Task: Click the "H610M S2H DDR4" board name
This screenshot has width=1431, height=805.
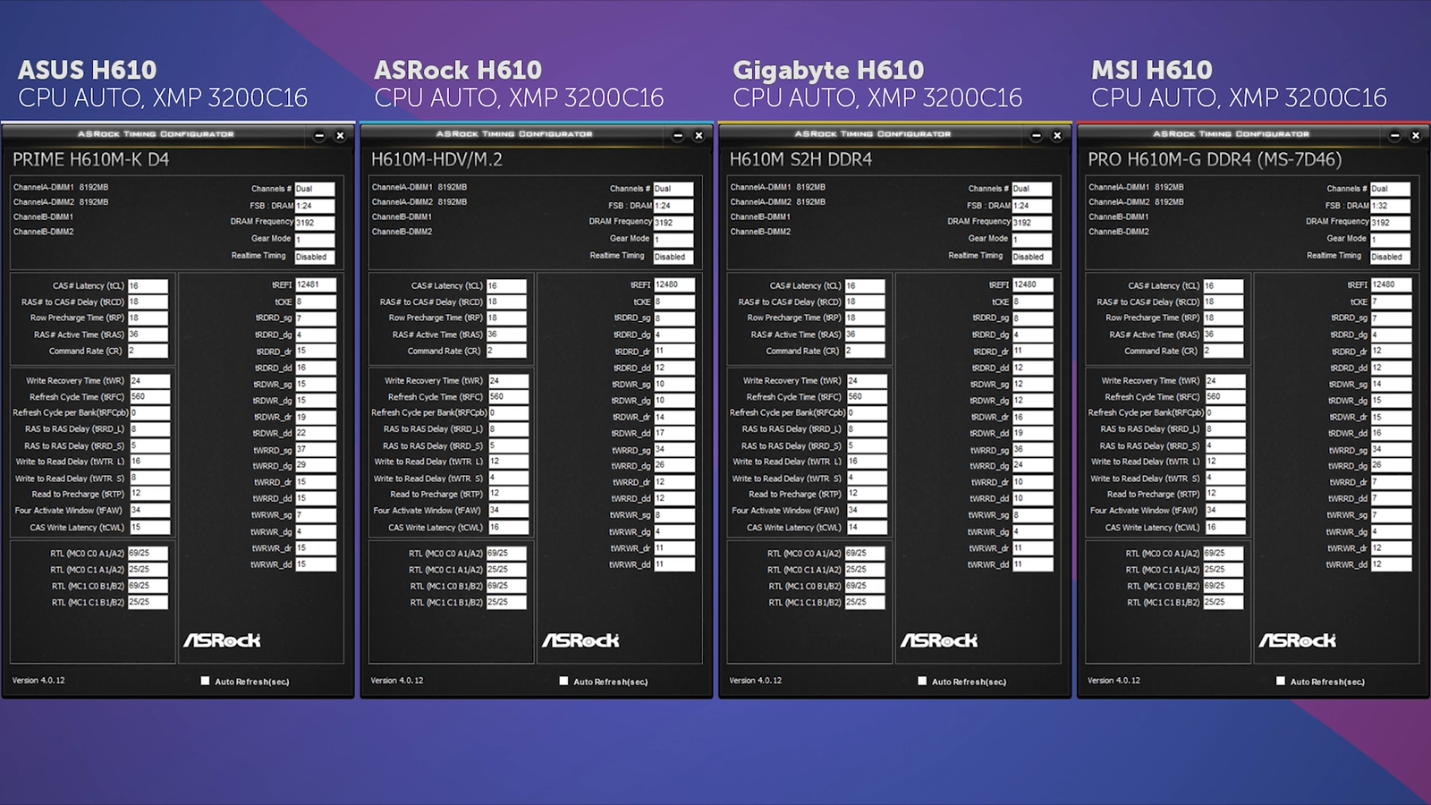Action: [800, 160]
